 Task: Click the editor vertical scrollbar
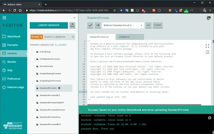coord(213,41)
